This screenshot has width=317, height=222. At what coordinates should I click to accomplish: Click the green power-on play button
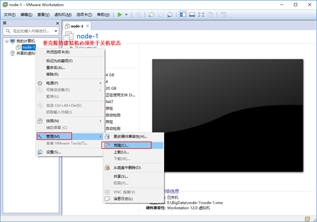point(120,14)
